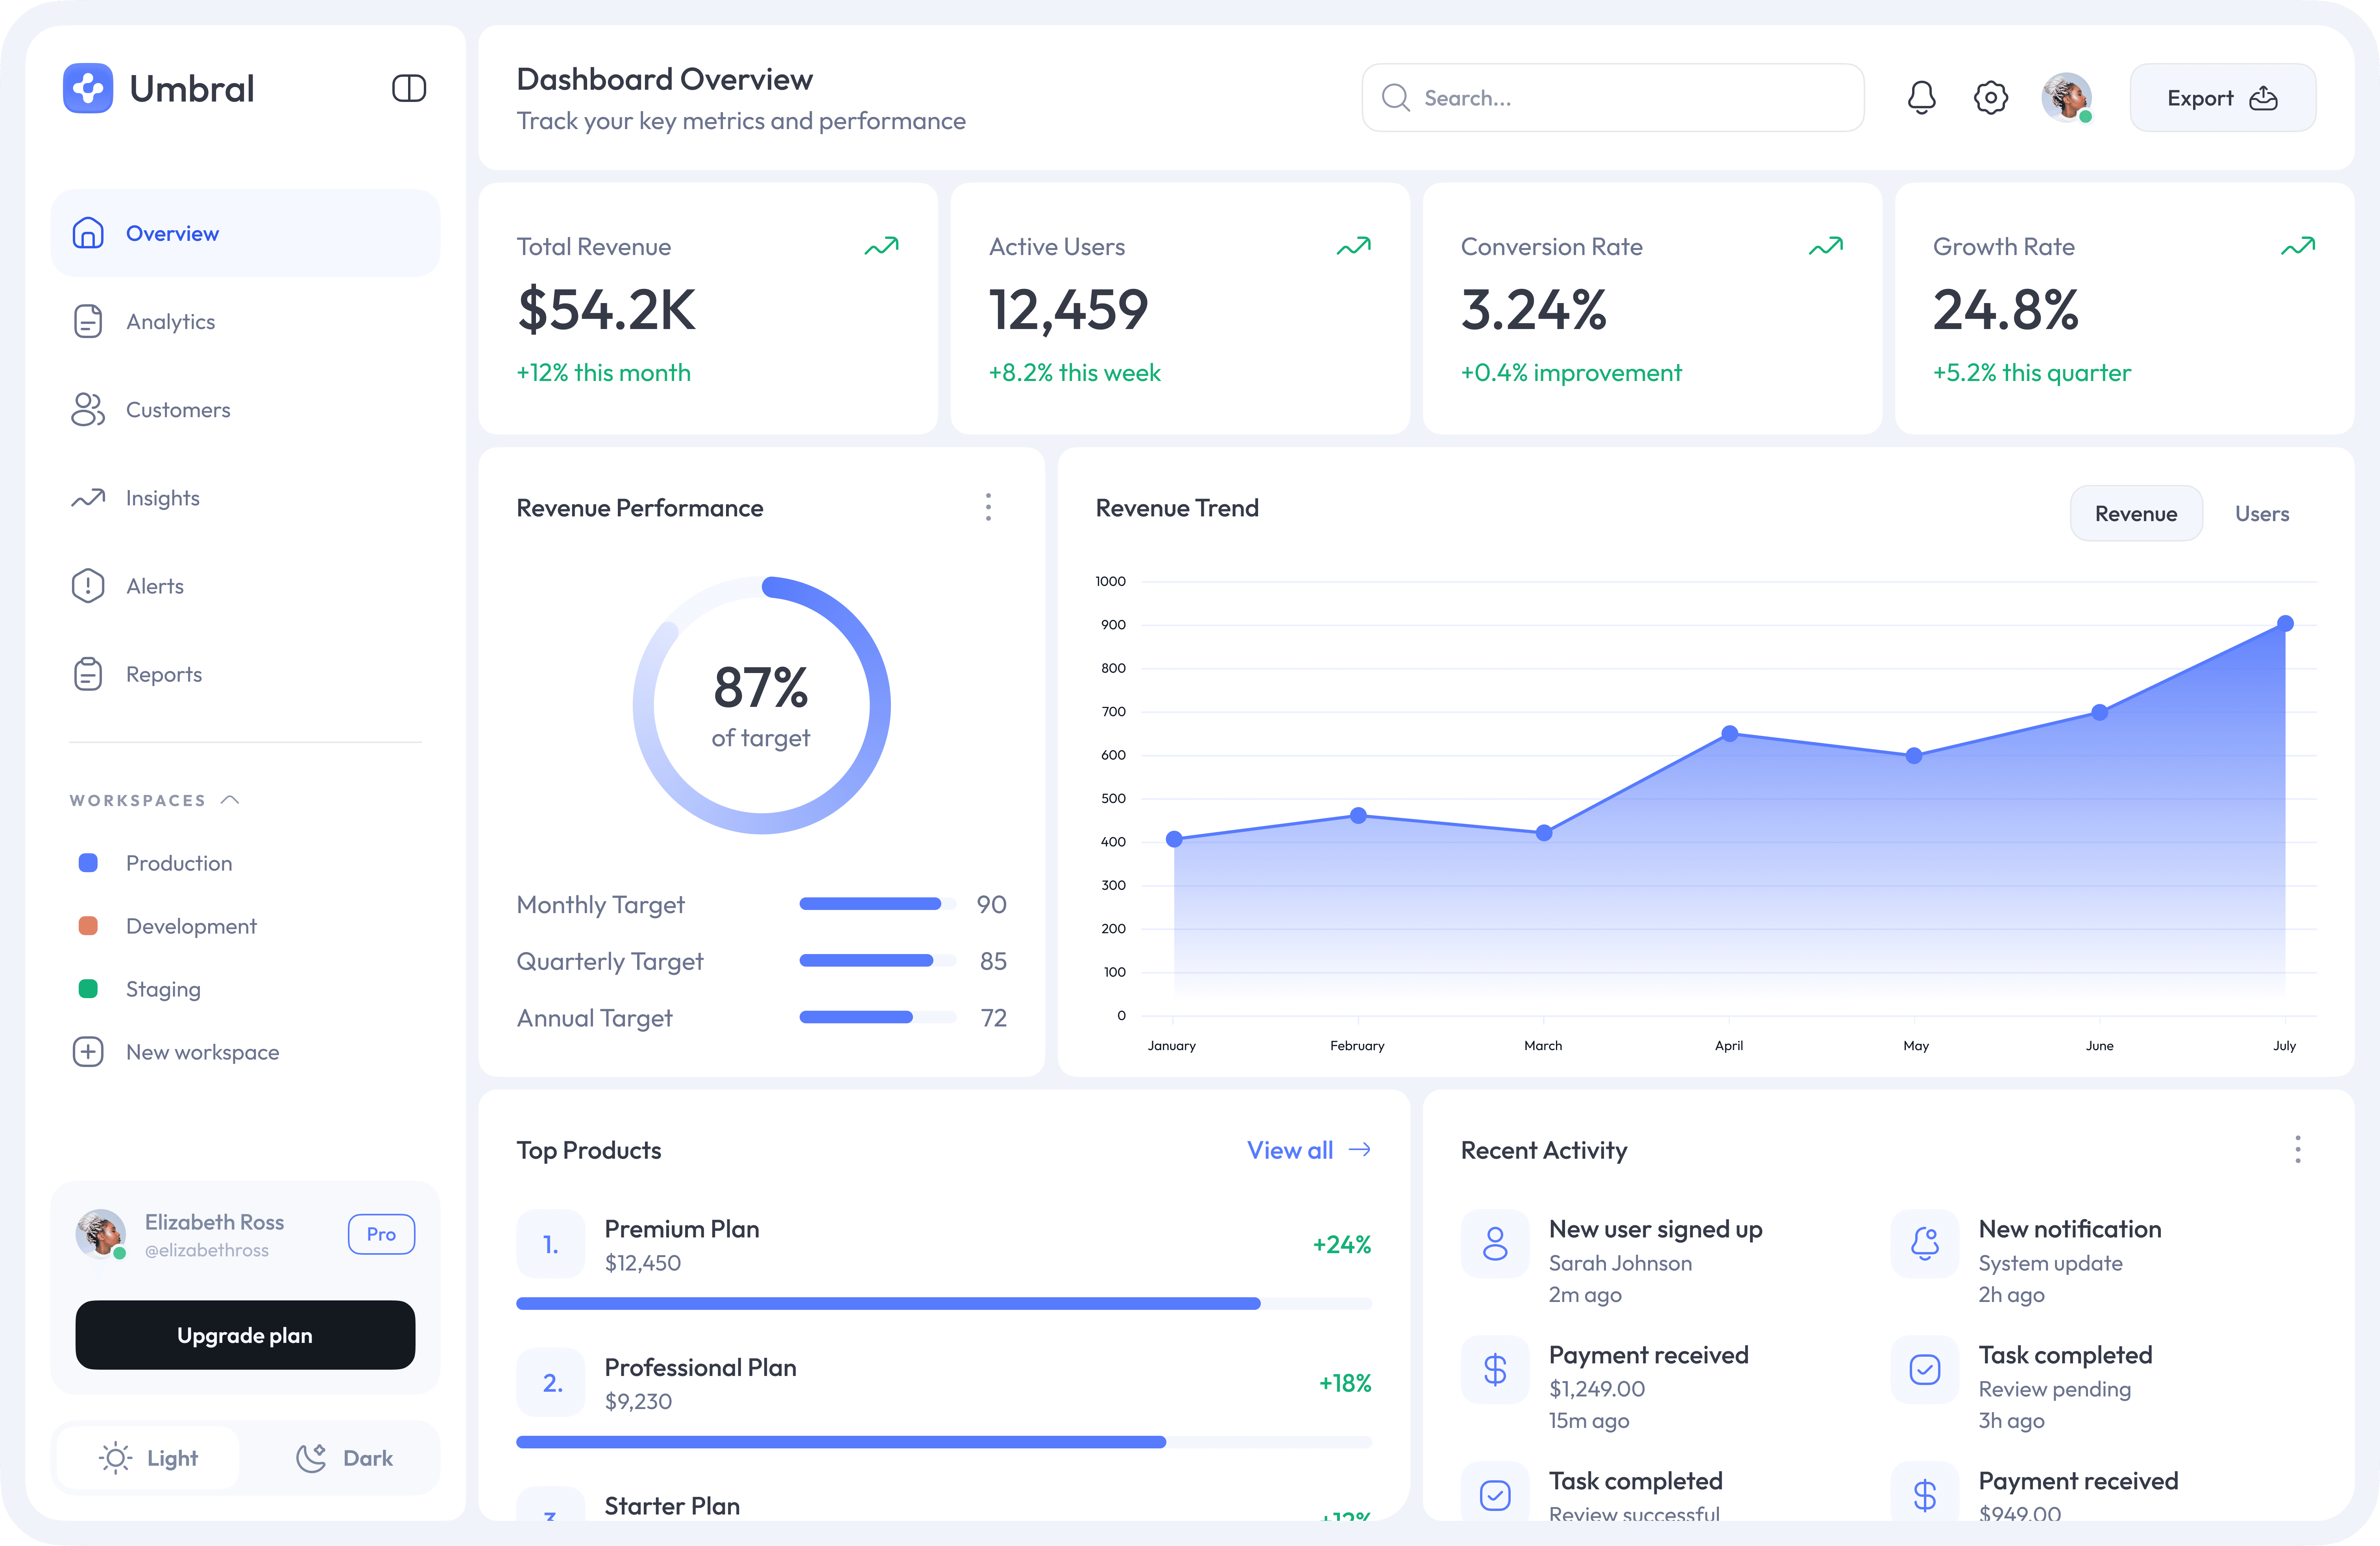Click the New user signed up icon
Screen dimensions: 2380x1546
(x=1495, y=1244)
